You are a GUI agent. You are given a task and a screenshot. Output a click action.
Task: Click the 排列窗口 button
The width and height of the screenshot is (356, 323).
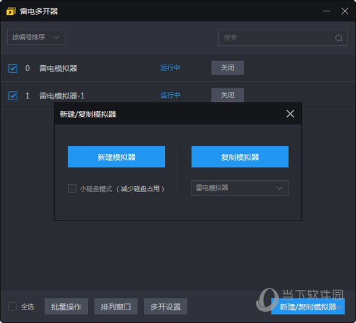pos(116,306)
